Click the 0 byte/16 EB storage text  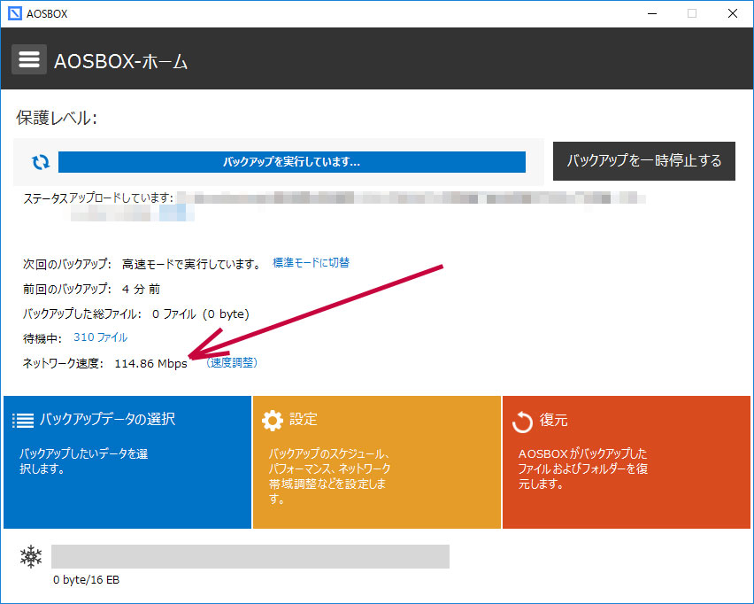[86, 580]
